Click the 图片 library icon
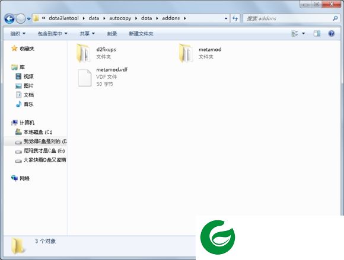The height and width of the screenshot is (260, 344). 18,86
